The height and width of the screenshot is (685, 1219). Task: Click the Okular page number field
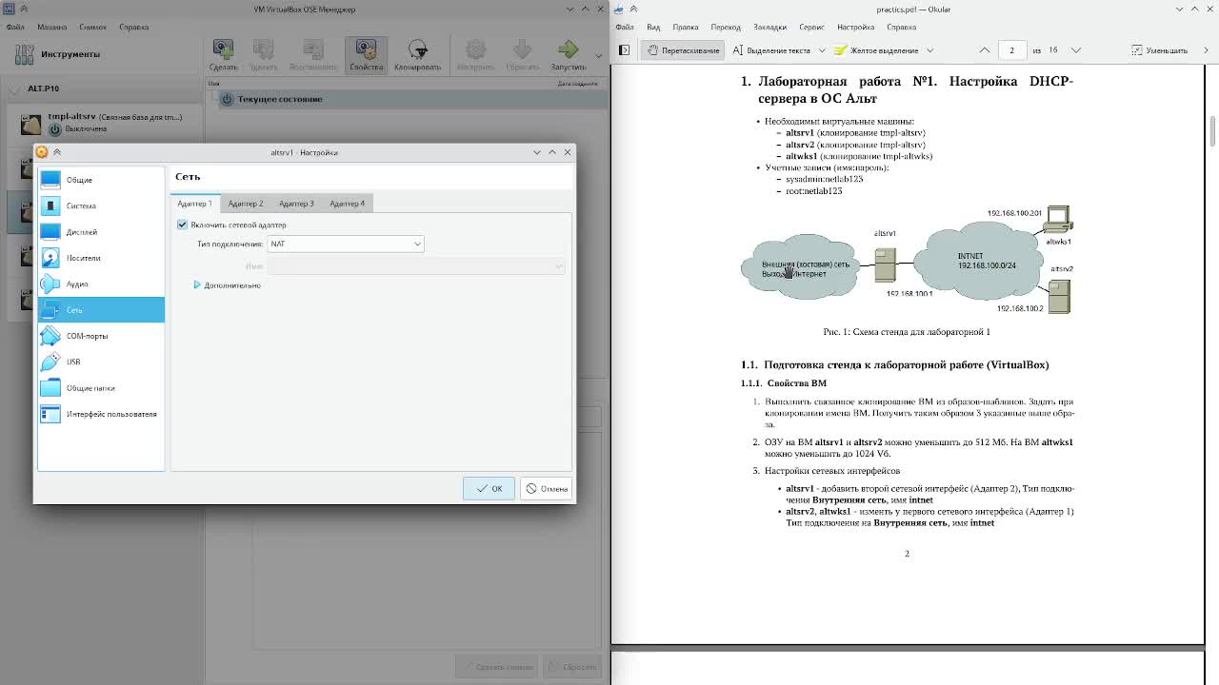pos(1011,50)
